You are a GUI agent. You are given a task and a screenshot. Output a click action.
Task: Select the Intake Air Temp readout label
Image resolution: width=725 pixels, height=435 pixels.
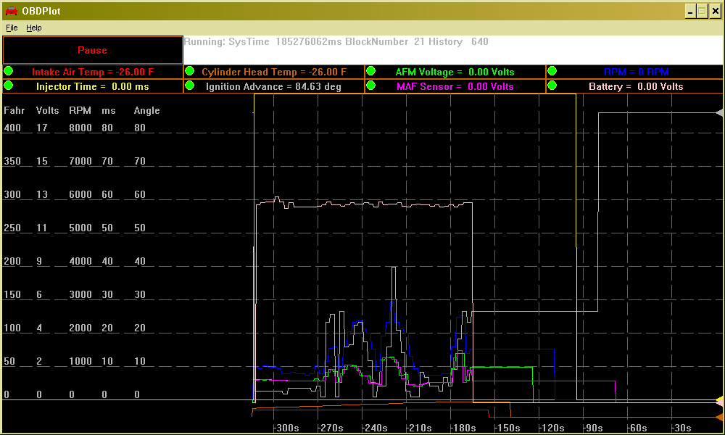point(93,72)
